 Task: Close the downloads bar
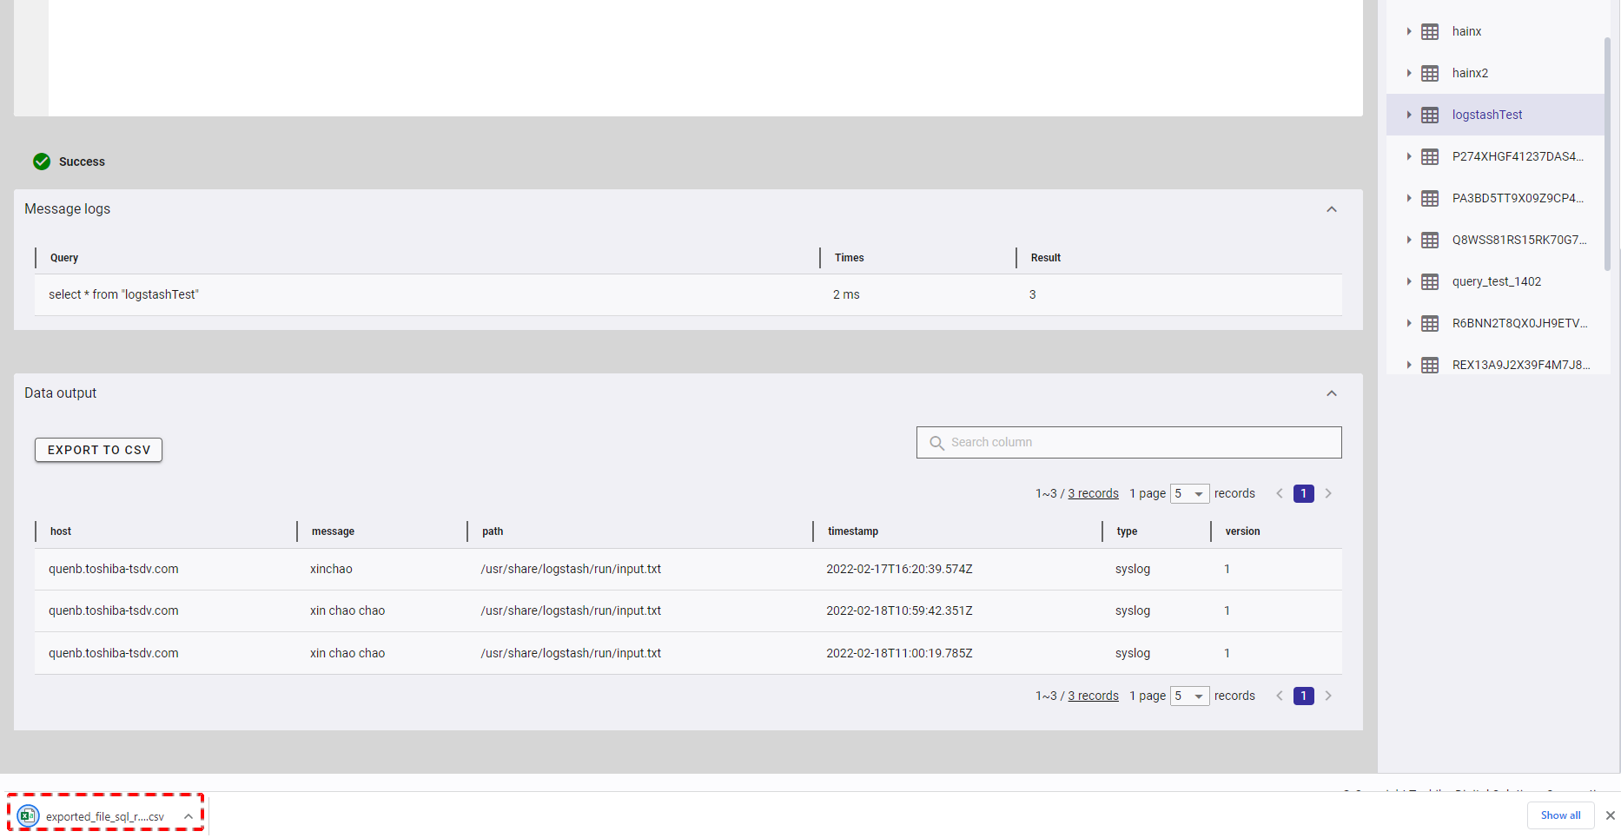point(1610,815)
